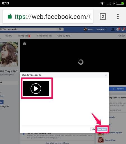126x144 pixels.
Task: Click the Hủy cancel button
Action: (93, 129)
